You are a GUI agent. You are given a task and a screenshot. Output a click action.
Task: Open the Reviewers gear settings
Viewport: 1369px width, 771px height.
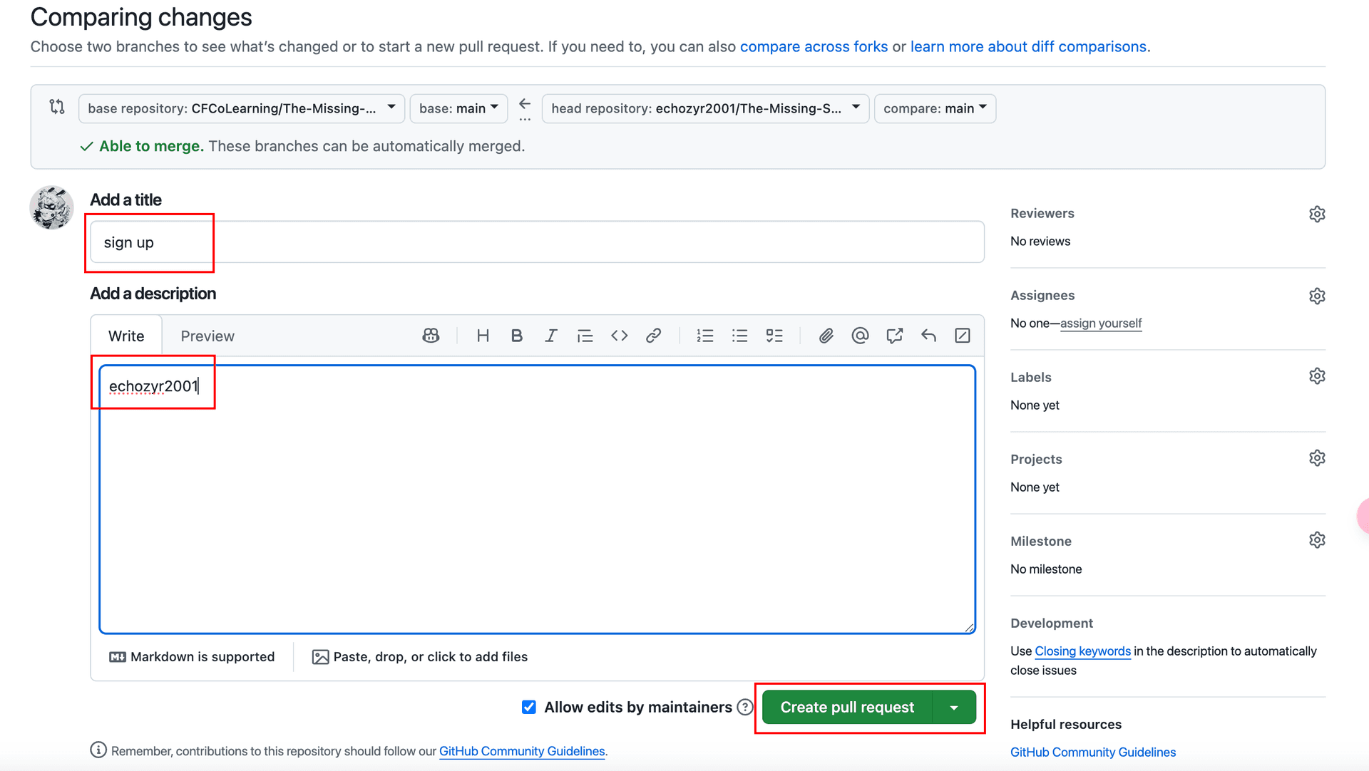[x=1316, y=214]
